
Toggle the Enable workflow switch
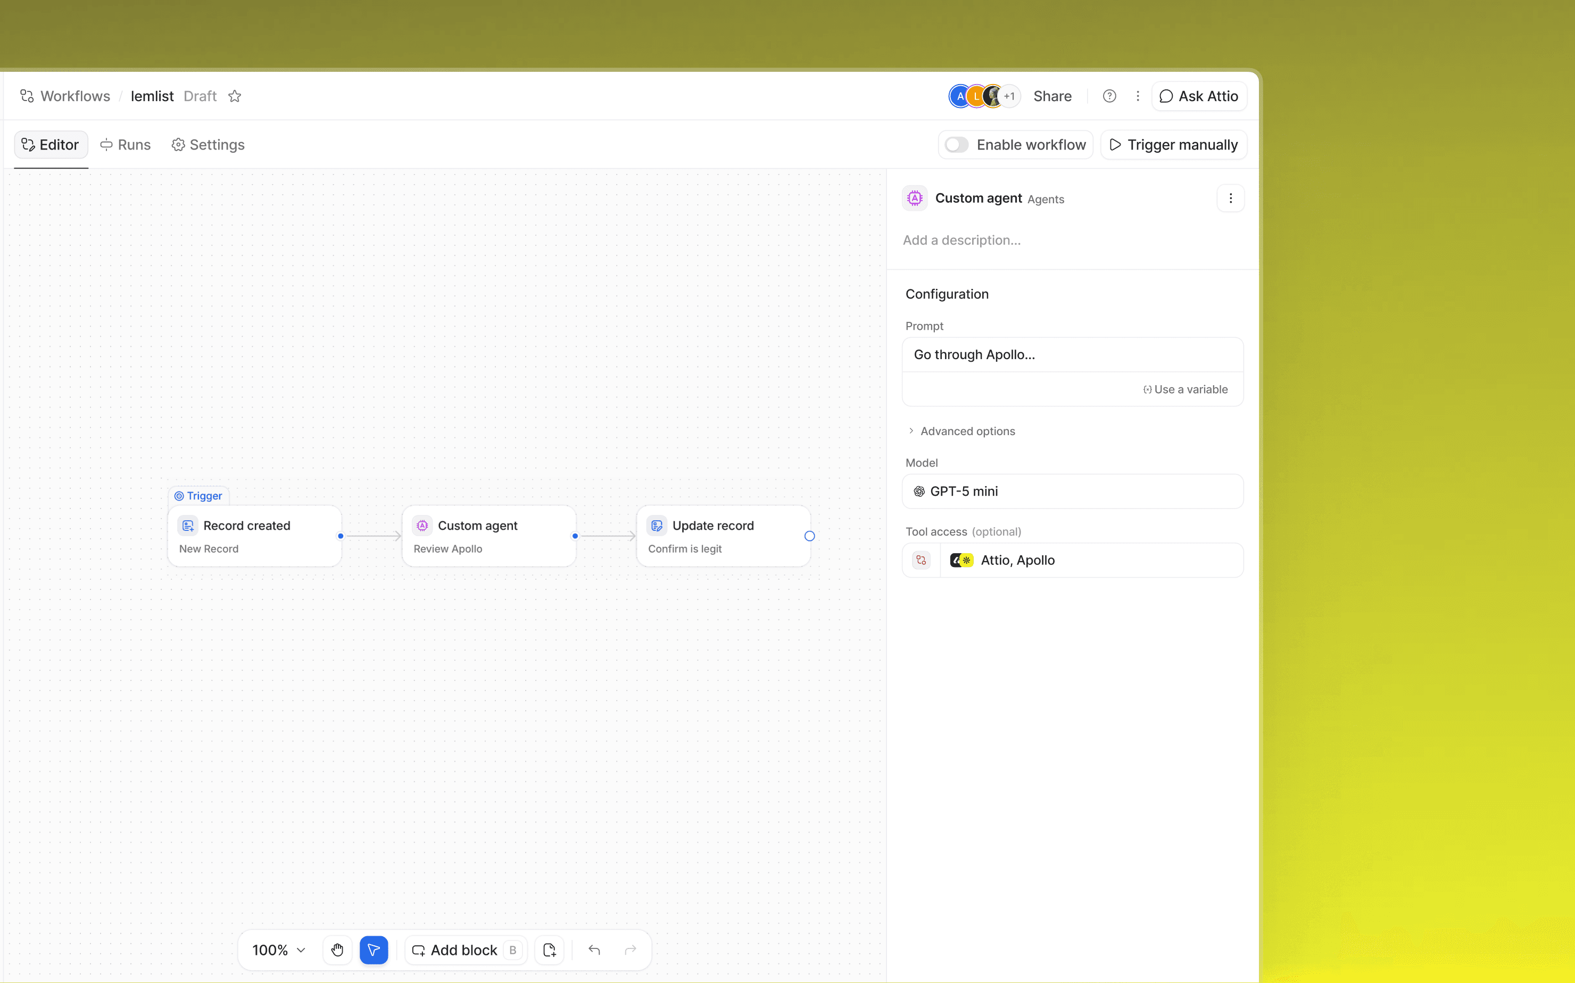(957, 144)
